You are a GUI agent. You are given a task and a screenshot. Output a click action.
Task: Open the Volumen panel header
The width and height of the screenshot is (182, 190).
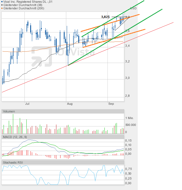9,111
